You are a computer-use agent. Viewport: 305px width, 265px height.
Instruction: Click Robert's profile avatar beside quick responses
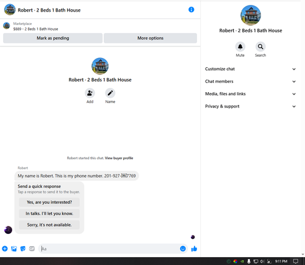[x=8, y=230]
